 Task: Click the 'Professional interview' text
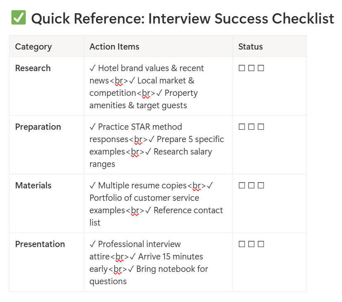[x=139, y=244]
